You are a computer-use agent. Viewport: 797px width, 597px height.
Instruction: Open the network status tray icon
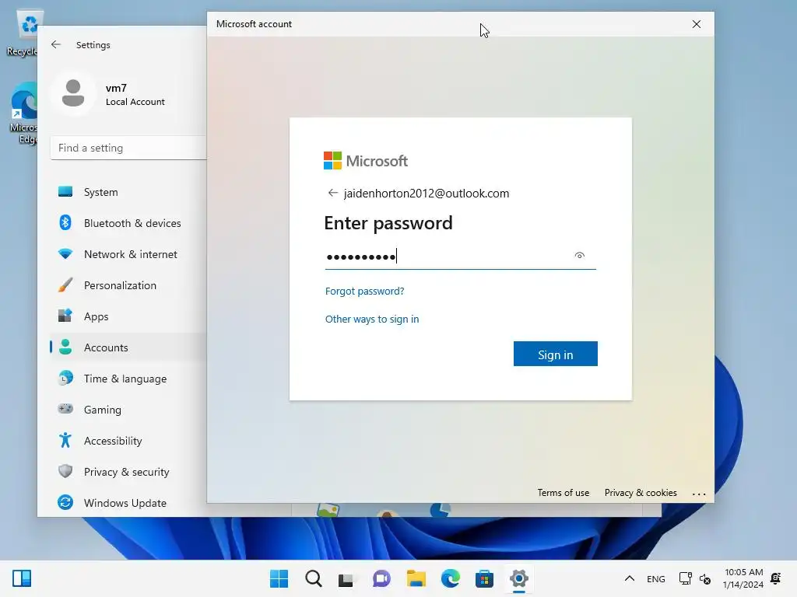pyautogui.click(x=685, y=578)
